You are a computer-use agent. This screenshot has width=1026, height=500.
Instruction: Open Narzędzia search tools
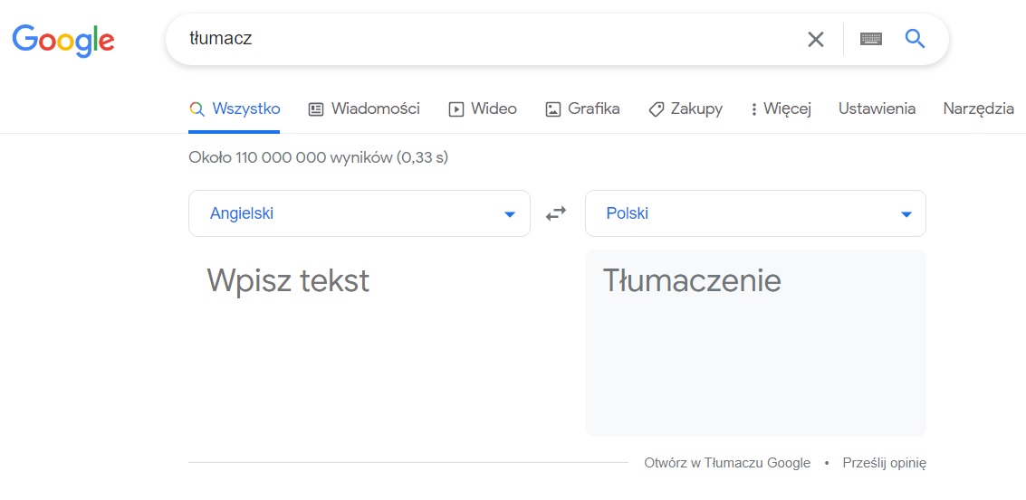[x=978, y=109]
